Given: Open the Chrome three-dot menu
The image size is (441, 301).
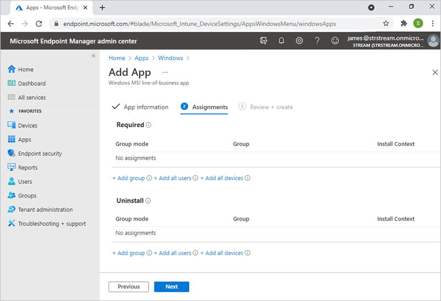Looking at the screenshot, I should 433,23.
